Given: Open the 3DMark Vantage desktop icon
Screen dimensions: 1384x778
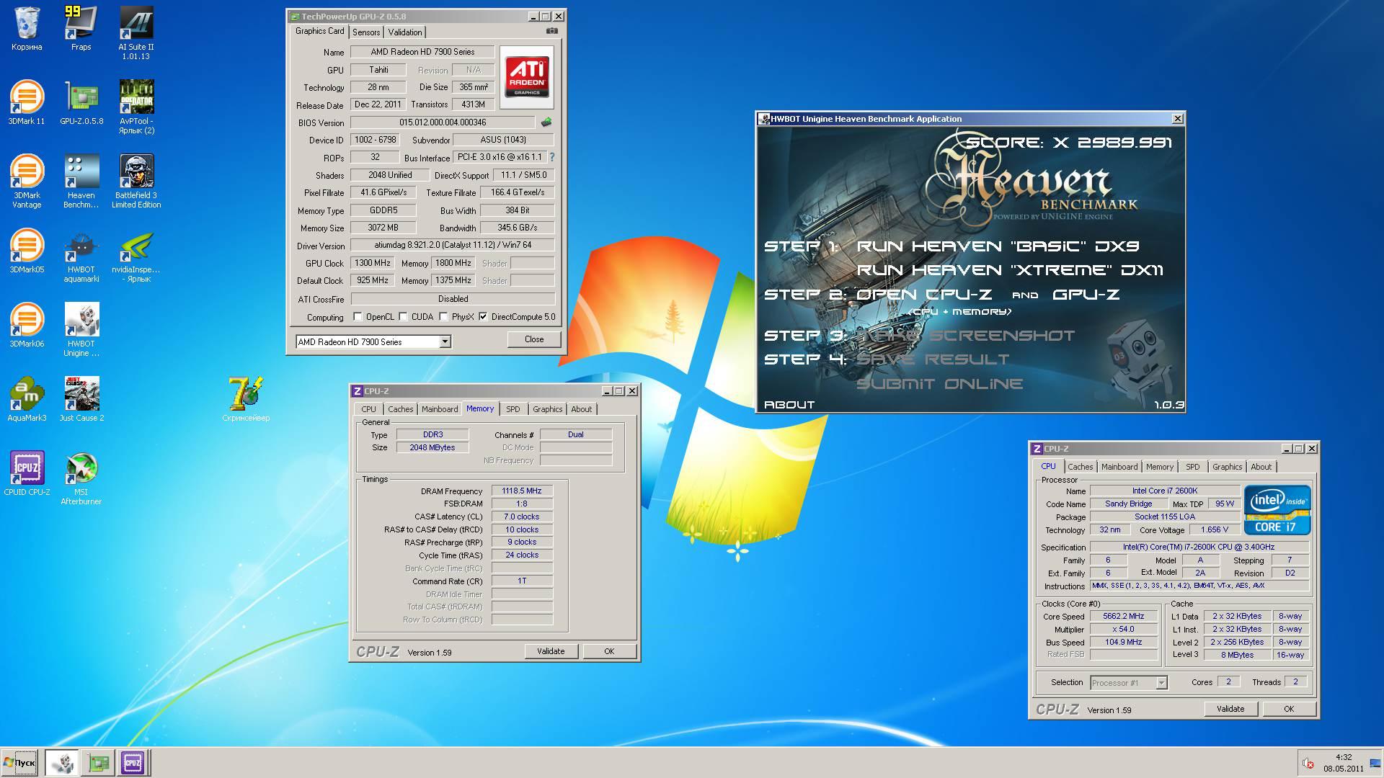Looking at the screenshot, I should click(x=27, y=182).
